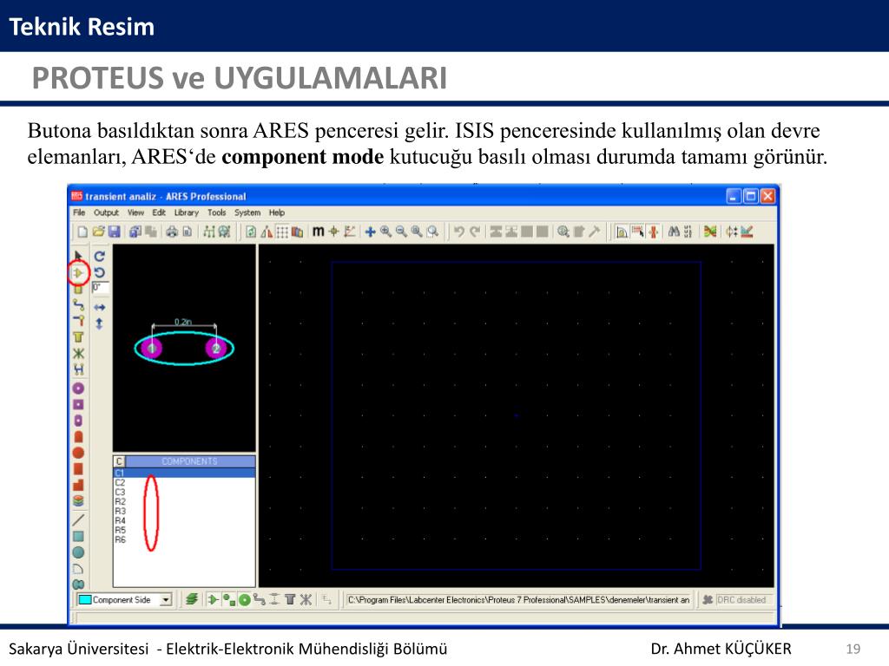Open the Tools menu
Viewport: 889px width, 666px height.
point(216,212)
